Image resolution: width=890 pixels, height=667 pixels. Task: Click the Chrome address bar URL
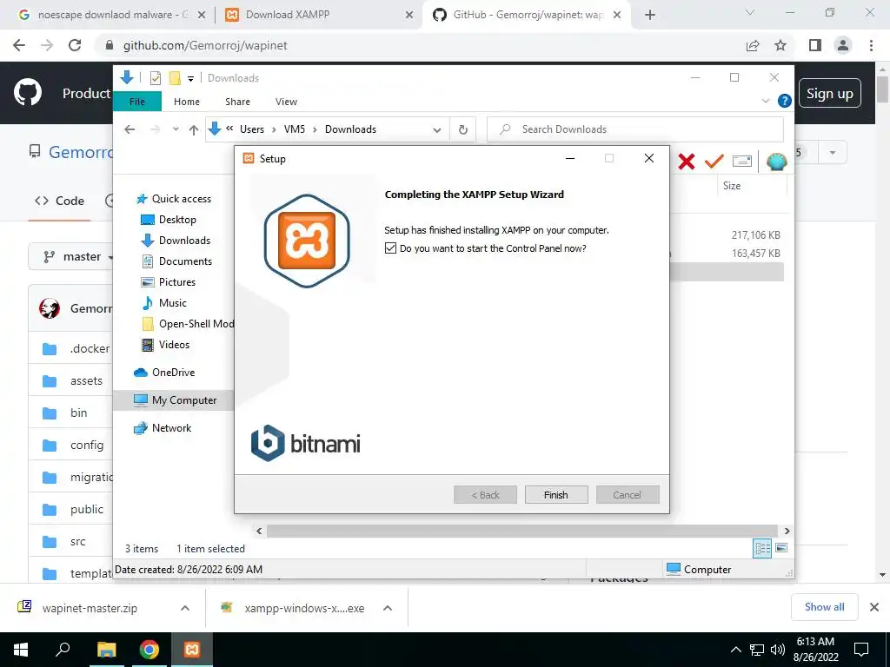click(205, 45)
